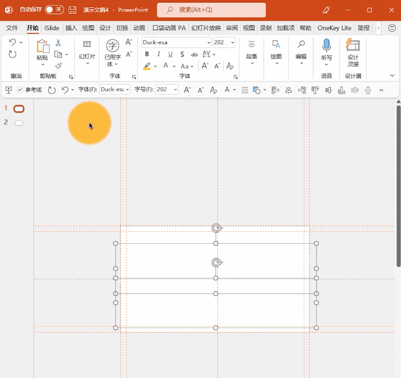
Task: Open the Duck-esa font name dropdown in ribbon
Action: pyautogui.click(x=208, y=42)
